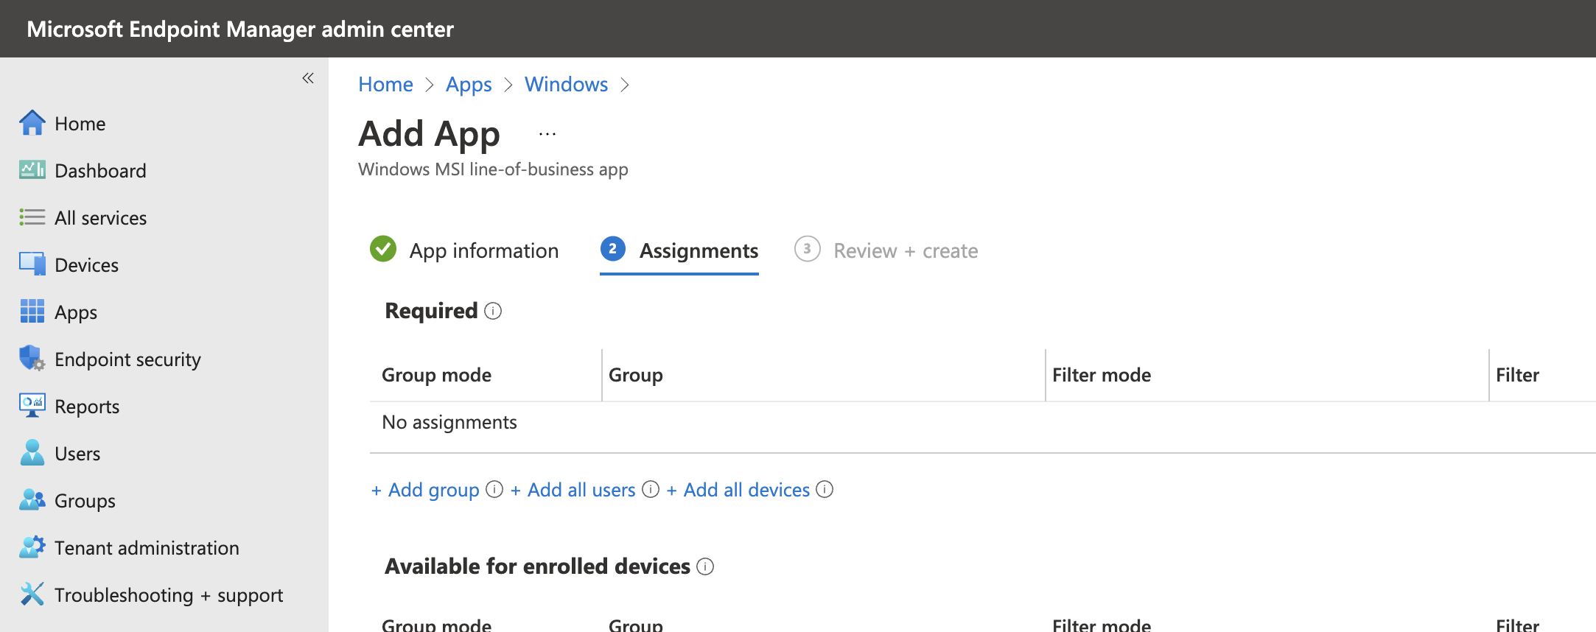1596x632 pixels.
Task: Open Troubleshooting + support in sidebar
Action: [x=169, y=595]
